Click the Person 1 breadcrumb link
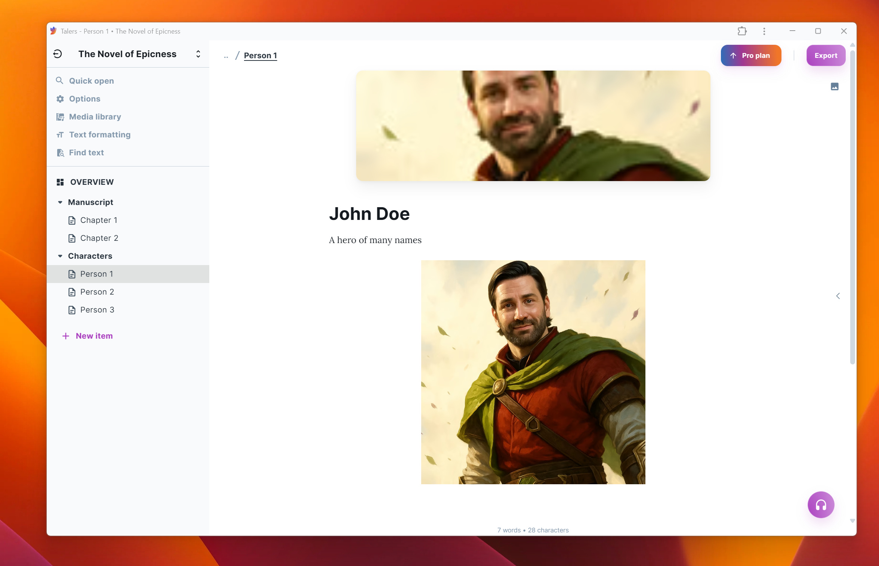 point(260,55)
